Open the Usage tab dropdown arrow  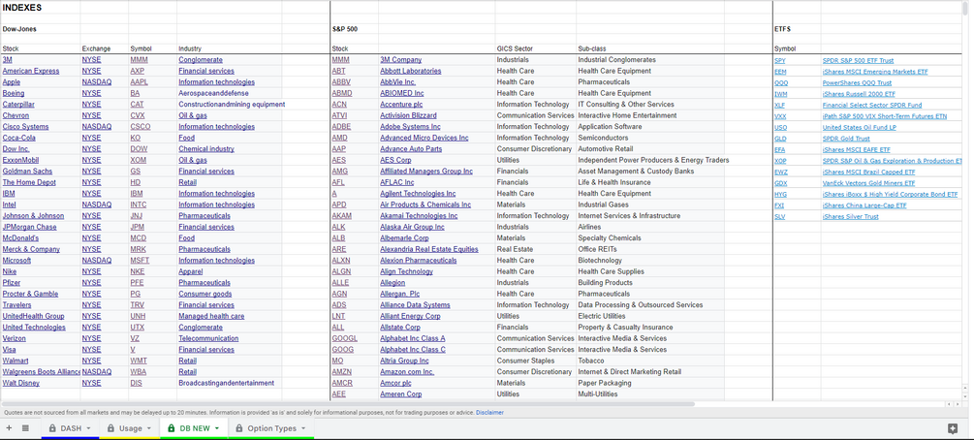(x=149, y=428)
